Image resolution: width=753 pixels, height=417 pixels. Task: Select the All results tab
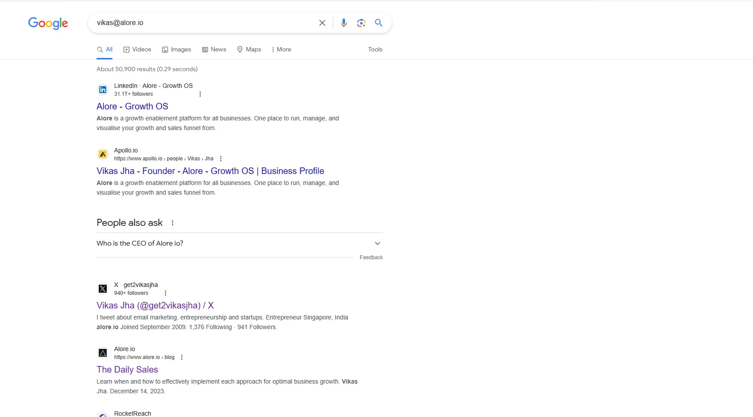105,50
